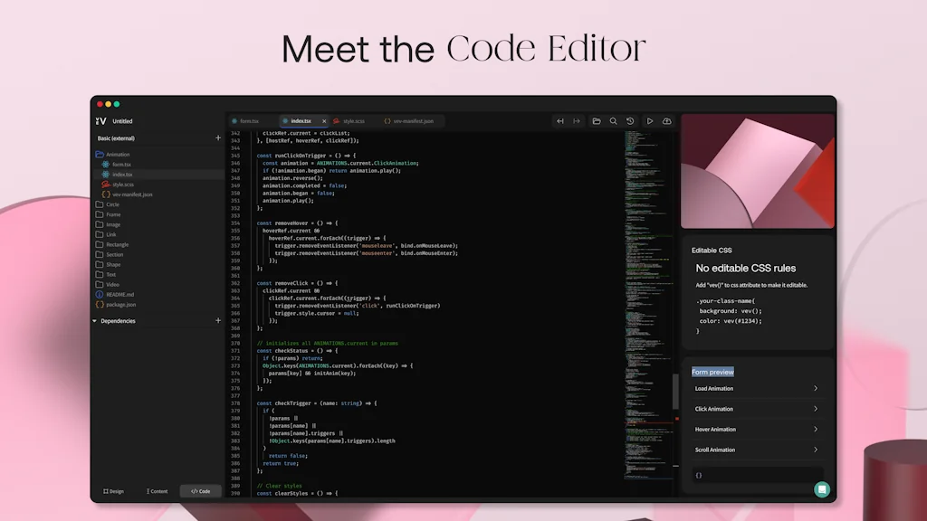
Task: Click the editor vertical scrollbar thumb
Action: 675,391
